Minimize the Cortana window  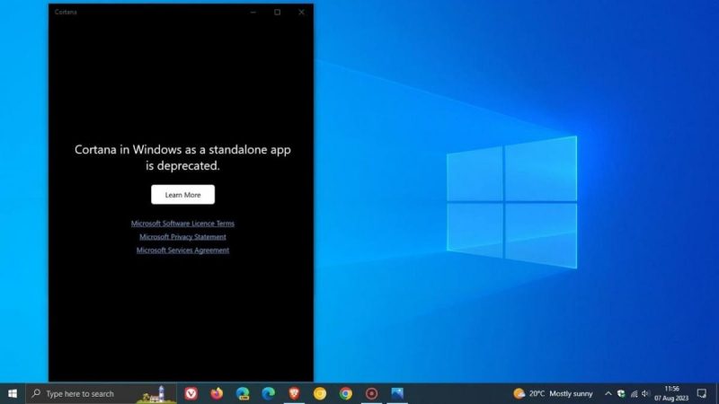tap(253, 13)
